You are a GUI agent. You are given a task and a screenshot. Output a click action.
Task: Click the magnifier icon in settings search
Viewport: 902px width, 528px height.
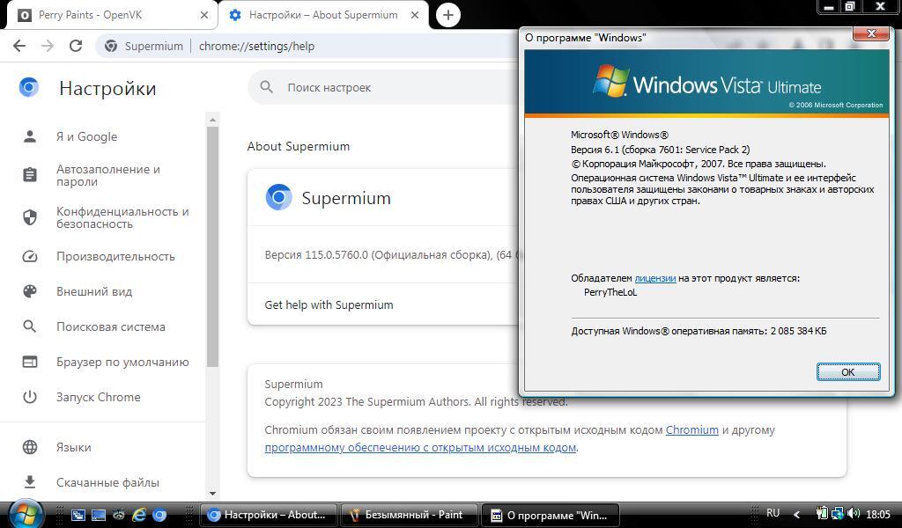(266, 87)
